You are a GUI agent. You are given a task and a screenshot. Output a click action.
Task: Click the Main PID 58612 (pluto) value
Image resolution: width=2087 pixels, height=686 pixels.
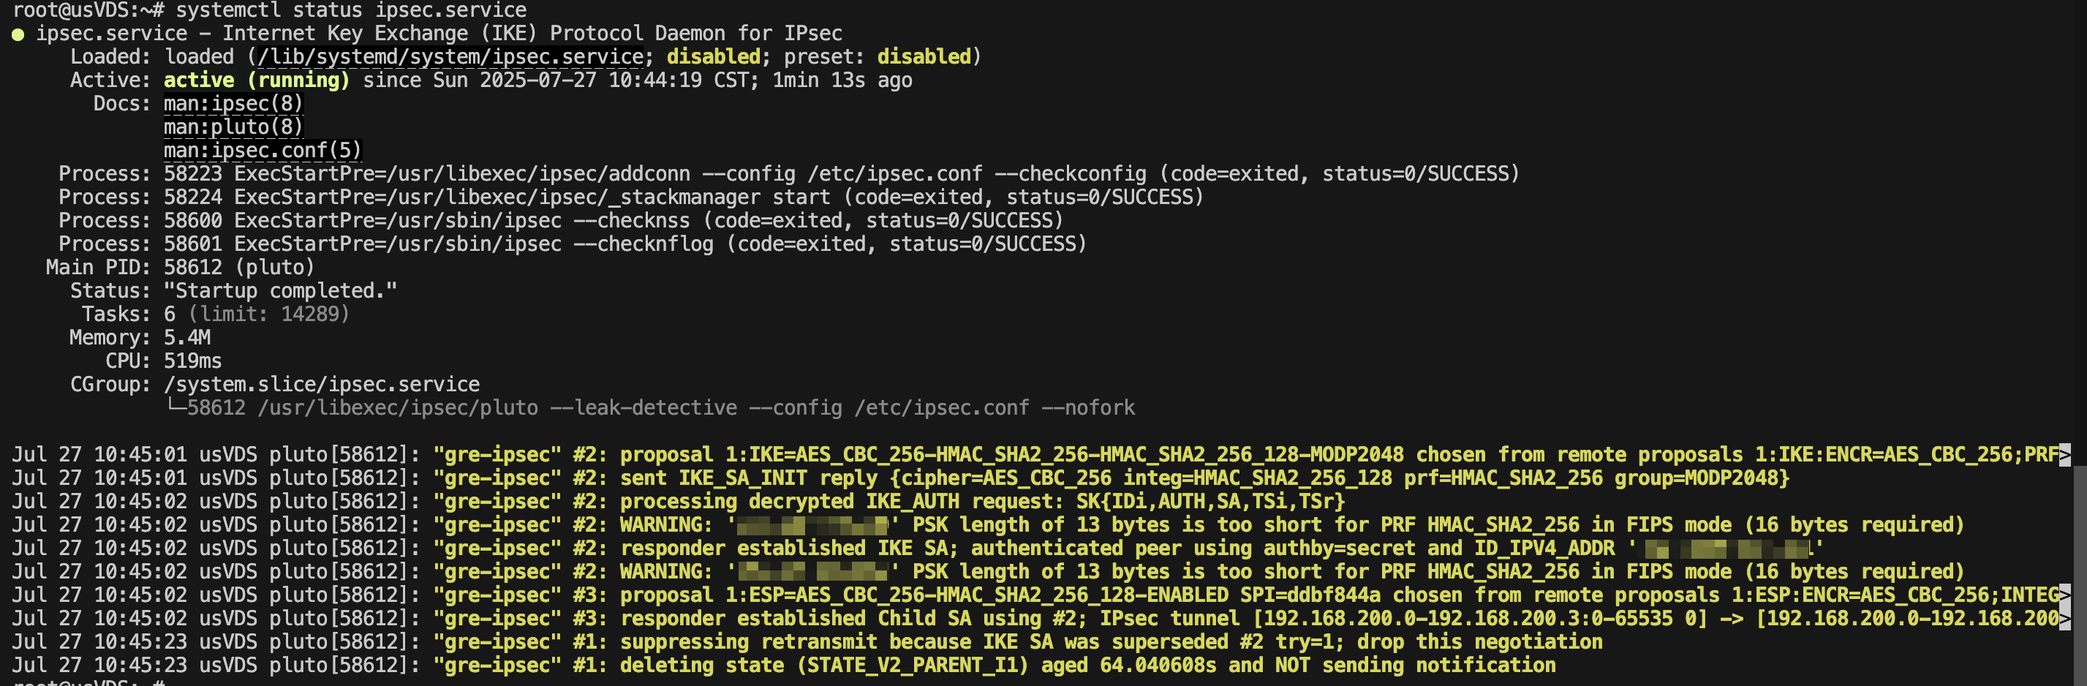[x=239, y=267]
